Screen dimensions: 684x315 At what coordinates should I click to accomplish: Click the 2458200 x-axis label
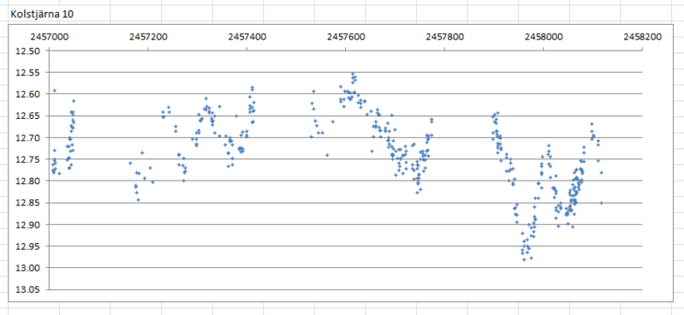(643, 37)
